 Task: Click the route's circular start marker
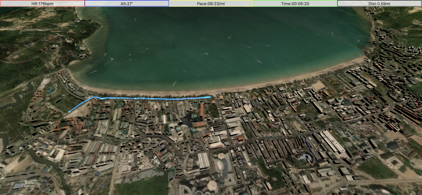[69, 111]
